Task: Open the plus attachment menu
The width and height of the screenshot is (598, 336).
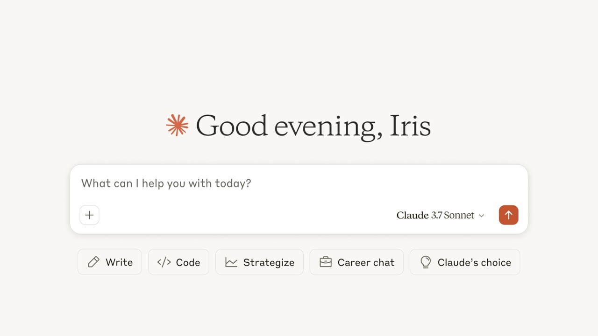Action: coord(89,215)
